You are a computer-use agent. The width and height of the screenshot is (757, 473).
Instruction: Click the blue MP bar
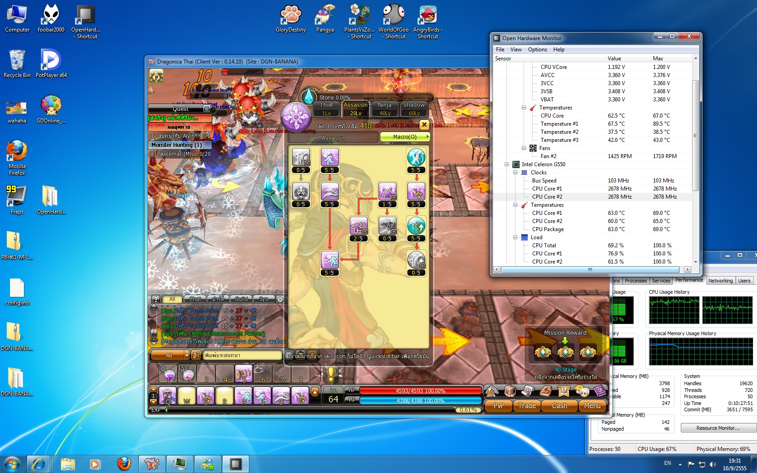(420, 400)
